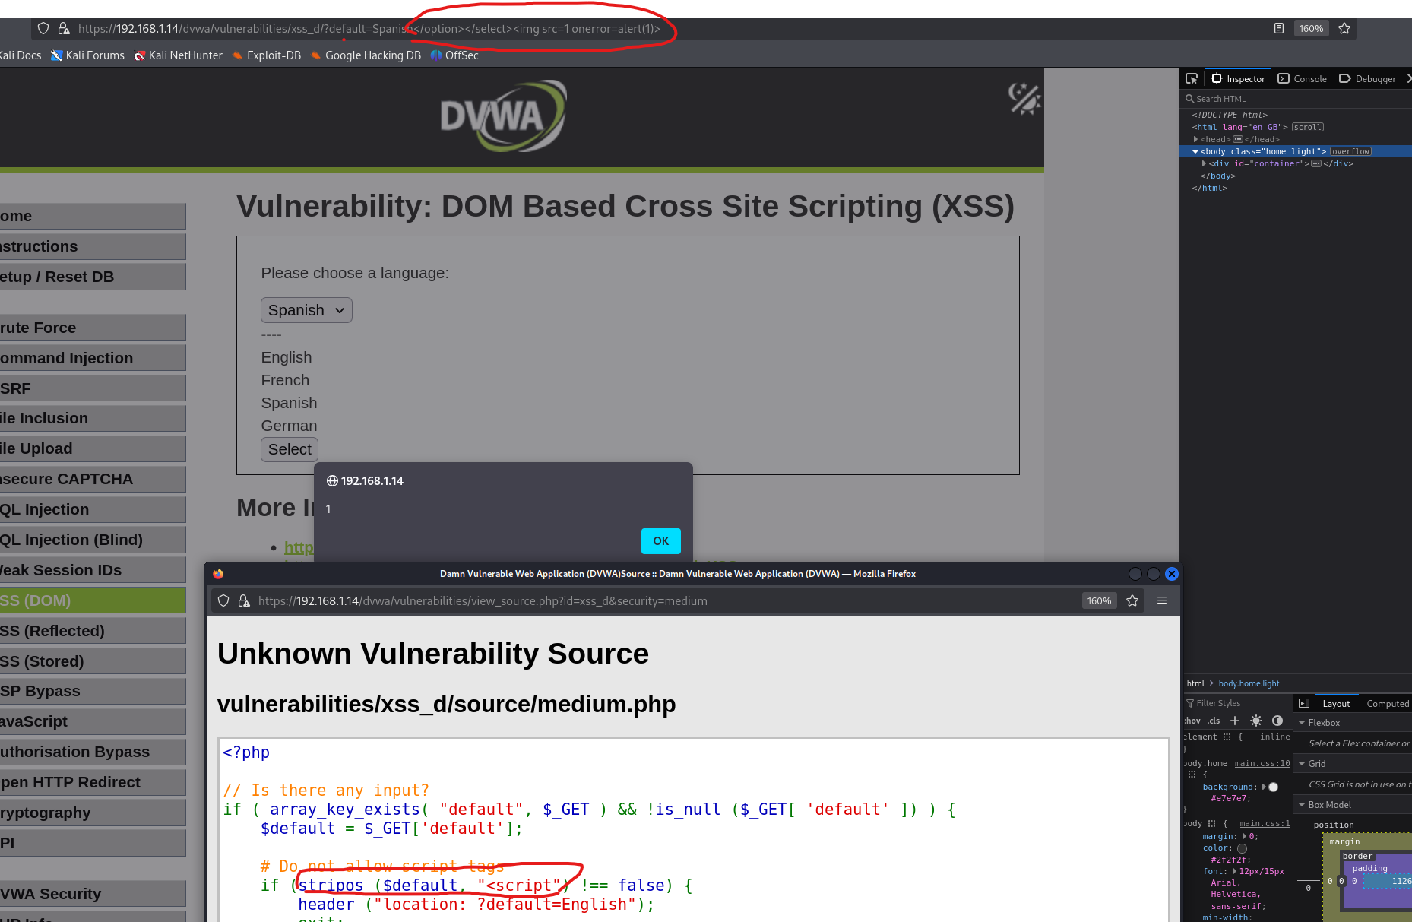
Task: Click the source popup address bar URL
Action: pos(483,600)
